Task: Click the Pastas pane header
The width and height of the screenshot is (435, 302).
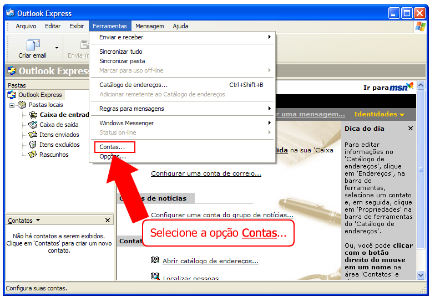Action: click(x=47, y=85)
